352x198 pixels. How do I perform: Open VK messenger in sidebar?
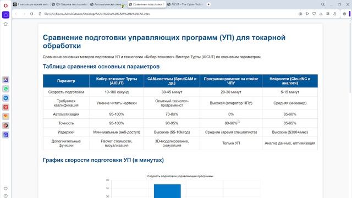(5, 98)
